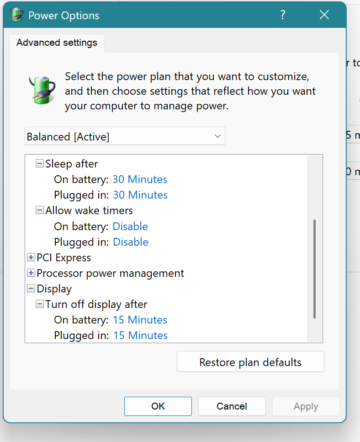Select the Allow wake timers label
This screenshot has width=360, height=442.
point(89,210)
